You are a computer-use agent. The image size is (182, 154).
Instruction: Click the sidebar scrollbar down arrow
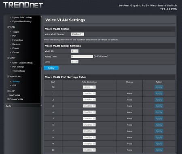point(41,106)
